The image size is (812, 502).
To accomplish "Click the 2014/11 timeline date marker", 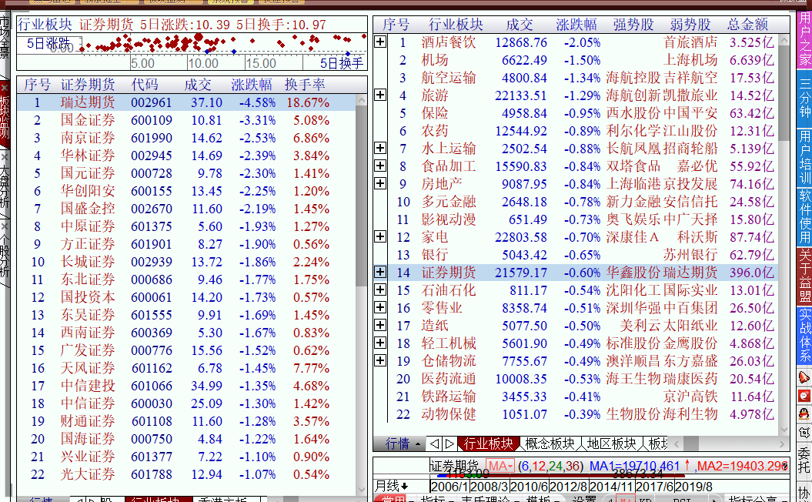I will pos(612,487).
